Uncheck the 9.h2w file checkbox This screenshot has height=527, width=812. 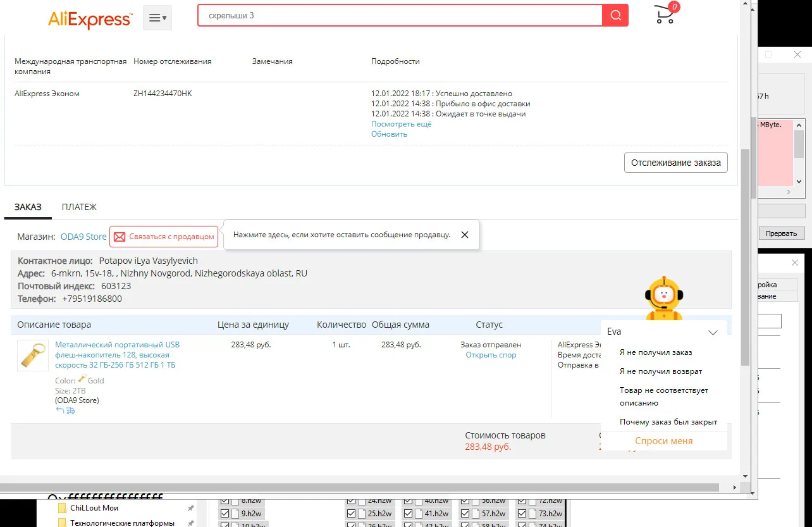click(225, 514)
